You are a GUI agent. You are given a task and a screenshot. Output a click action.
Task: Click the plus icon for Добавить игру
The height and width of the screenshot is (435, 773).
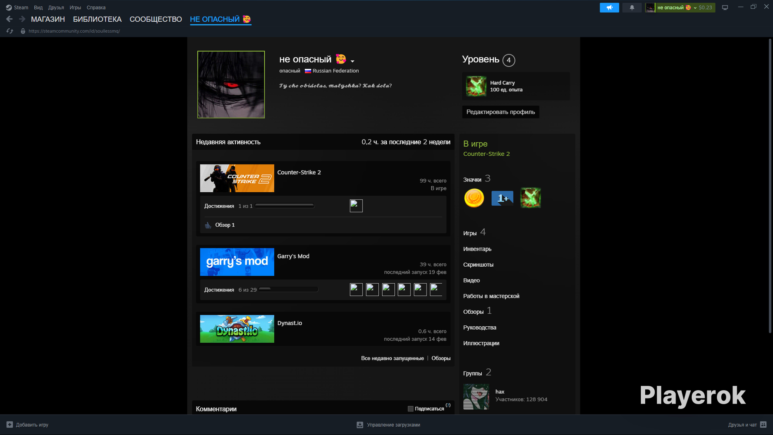pos(10,425)
